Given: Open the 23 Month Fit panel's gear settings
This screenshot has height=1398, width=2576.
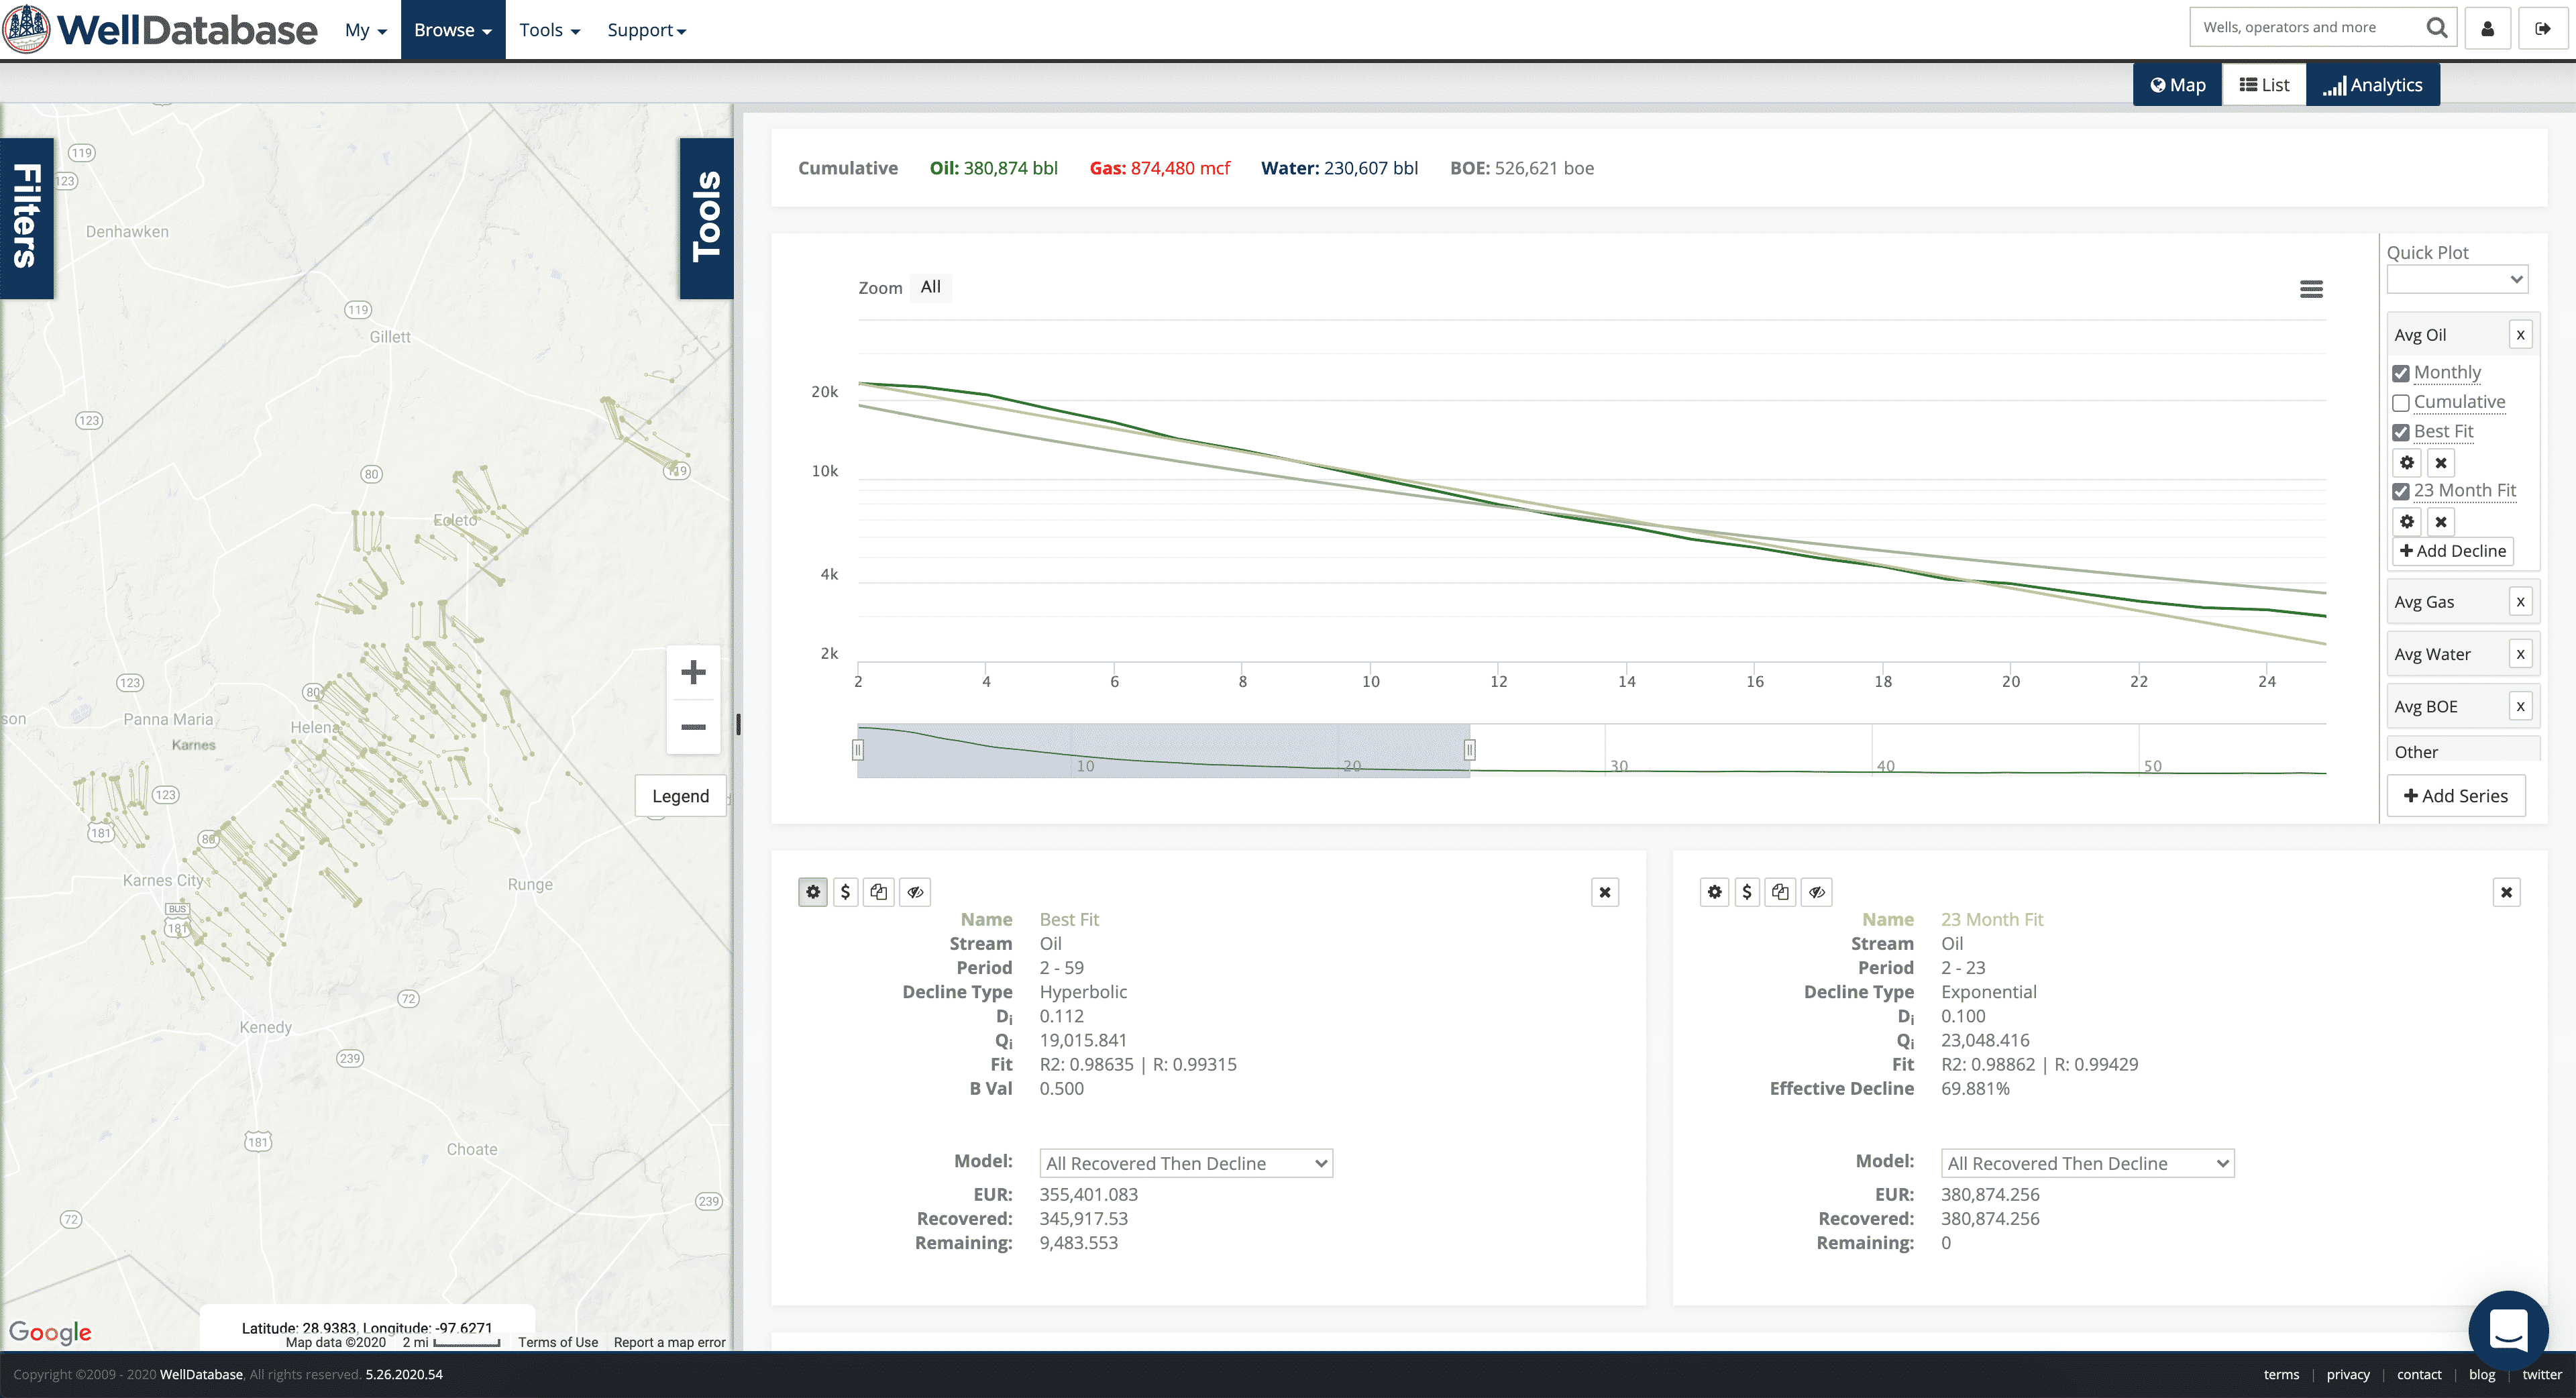Looking at the screenshot, I should (x=1714, y=892).
